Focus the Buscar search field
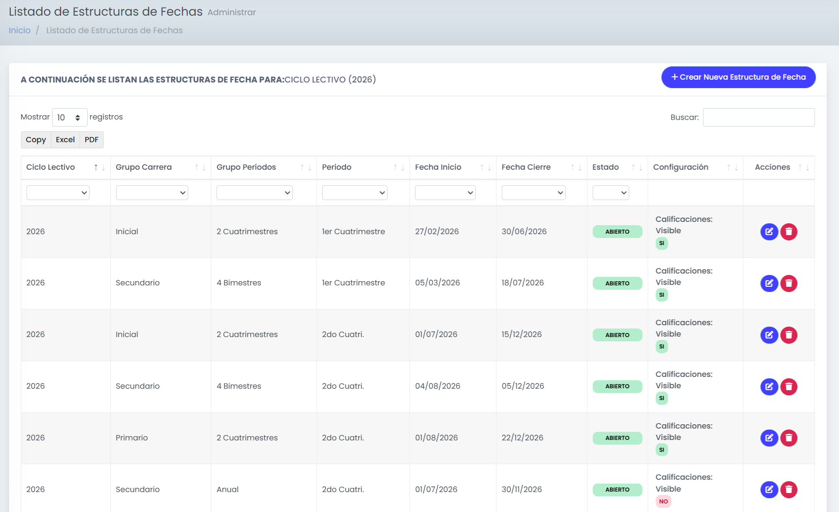The width and height of the screenshot is (839, 512). click(758, 118)
